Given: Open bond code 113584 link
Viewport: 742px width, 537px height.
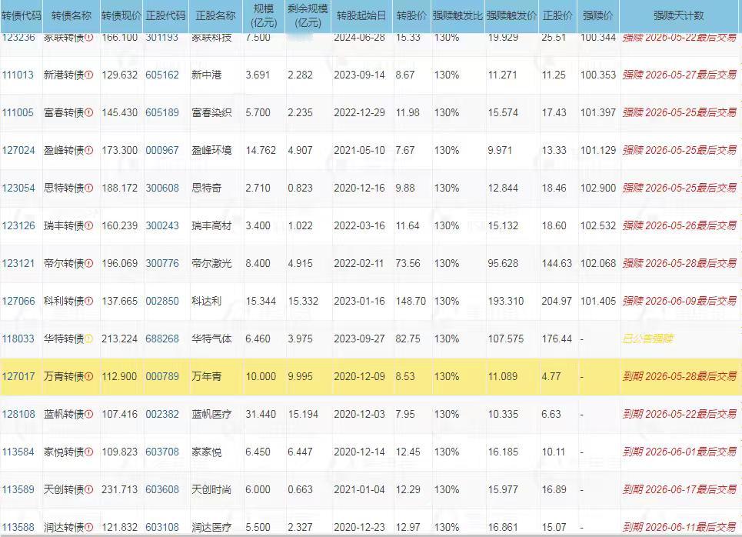Looking at the screenshot, I should 18,452.
